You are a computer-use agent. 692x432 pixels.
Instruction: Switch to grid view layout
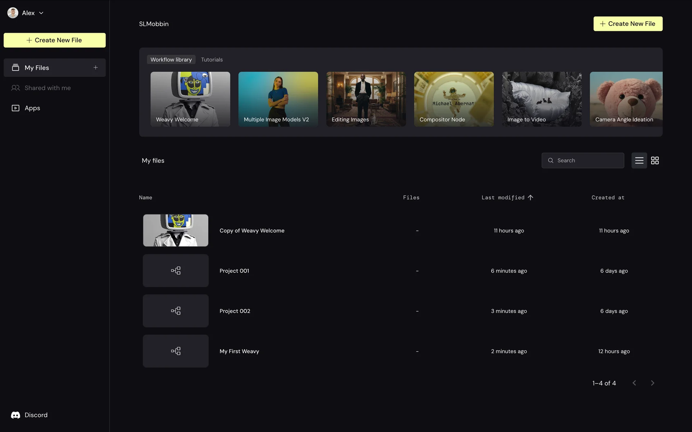tap(655, 161)
